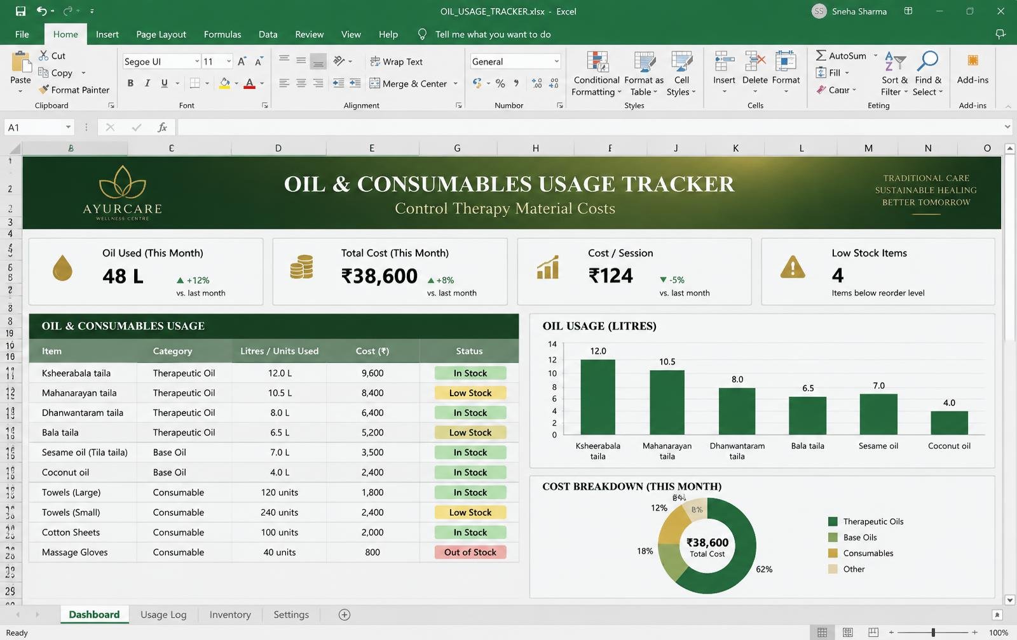
Task: Switch to the Usage Log sheet
Action: click(x=163, y=615)
